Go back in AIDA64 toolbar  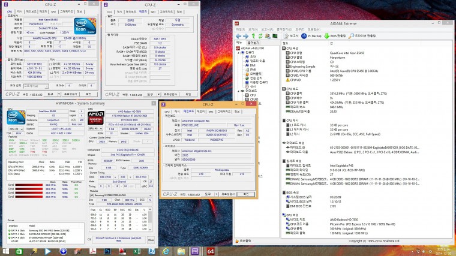tap(238, 36)
